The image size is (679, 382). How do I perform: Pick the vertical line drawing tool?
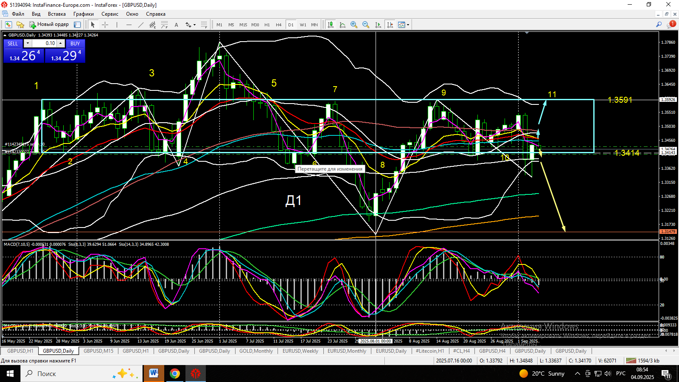(x=117, y=25)
